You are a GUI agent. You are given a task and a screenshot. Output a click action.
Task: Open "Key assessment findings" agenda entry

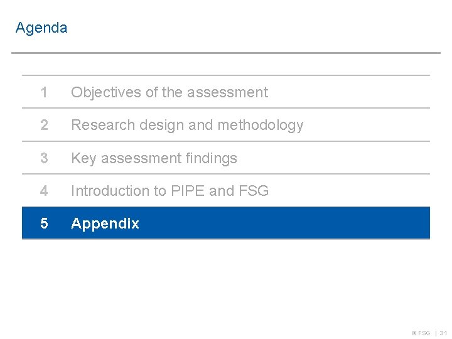(154, 158)
